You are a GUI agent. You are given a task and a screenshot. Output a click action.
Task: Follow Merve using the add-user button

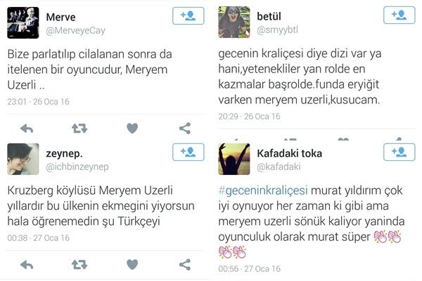coord(188,16)
